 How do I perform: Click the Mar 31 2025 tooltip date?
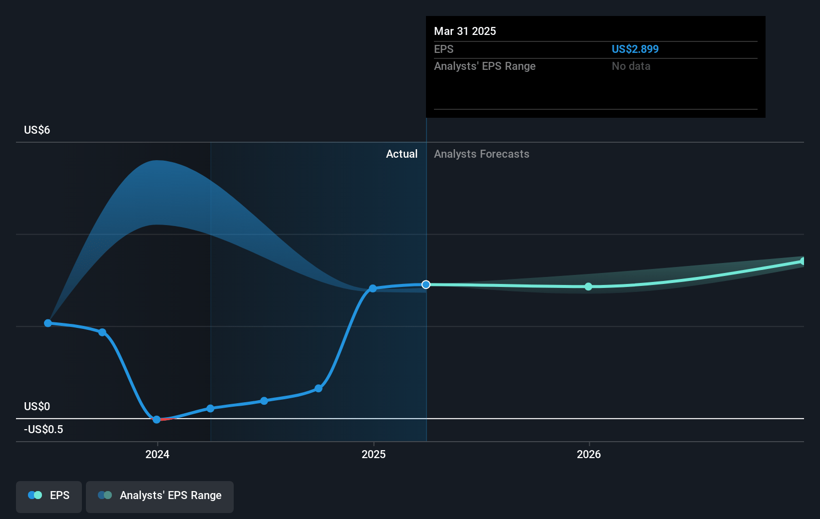[465, 31]
